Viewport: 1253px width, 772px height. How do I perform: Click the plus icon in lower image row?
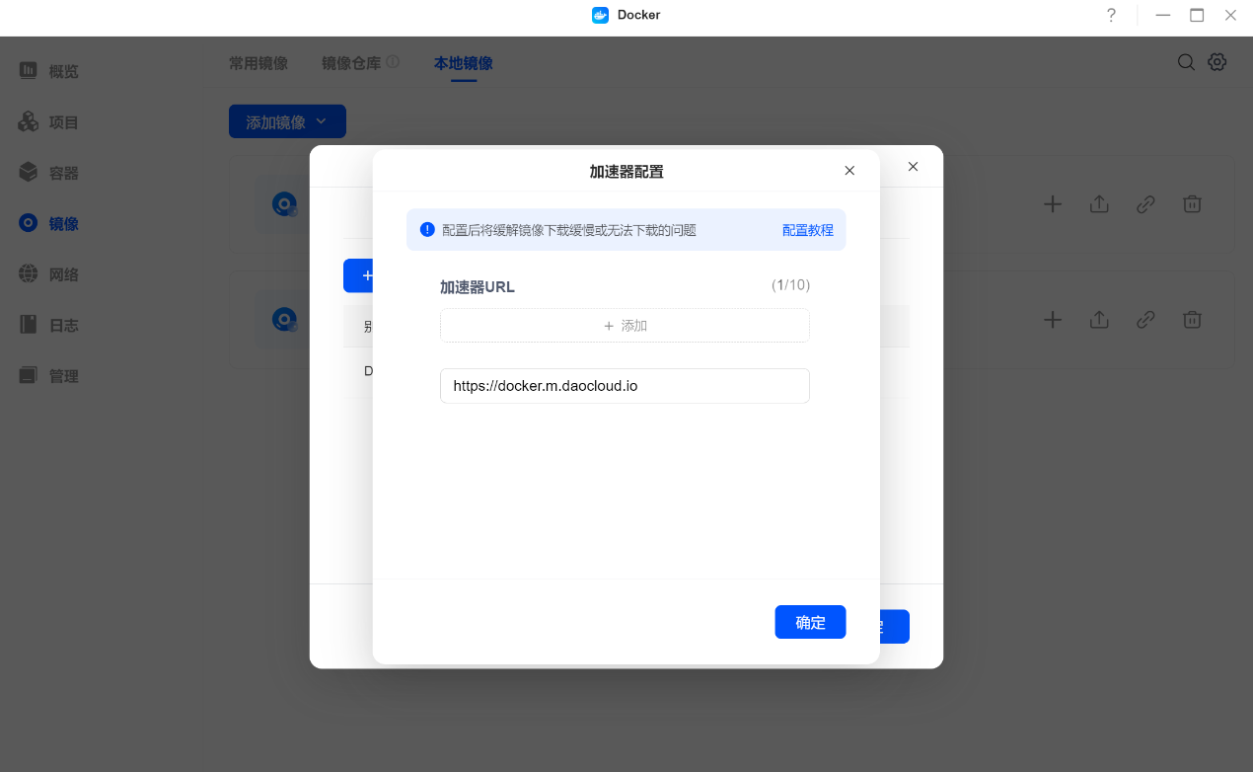click(x=1053, y=319)
